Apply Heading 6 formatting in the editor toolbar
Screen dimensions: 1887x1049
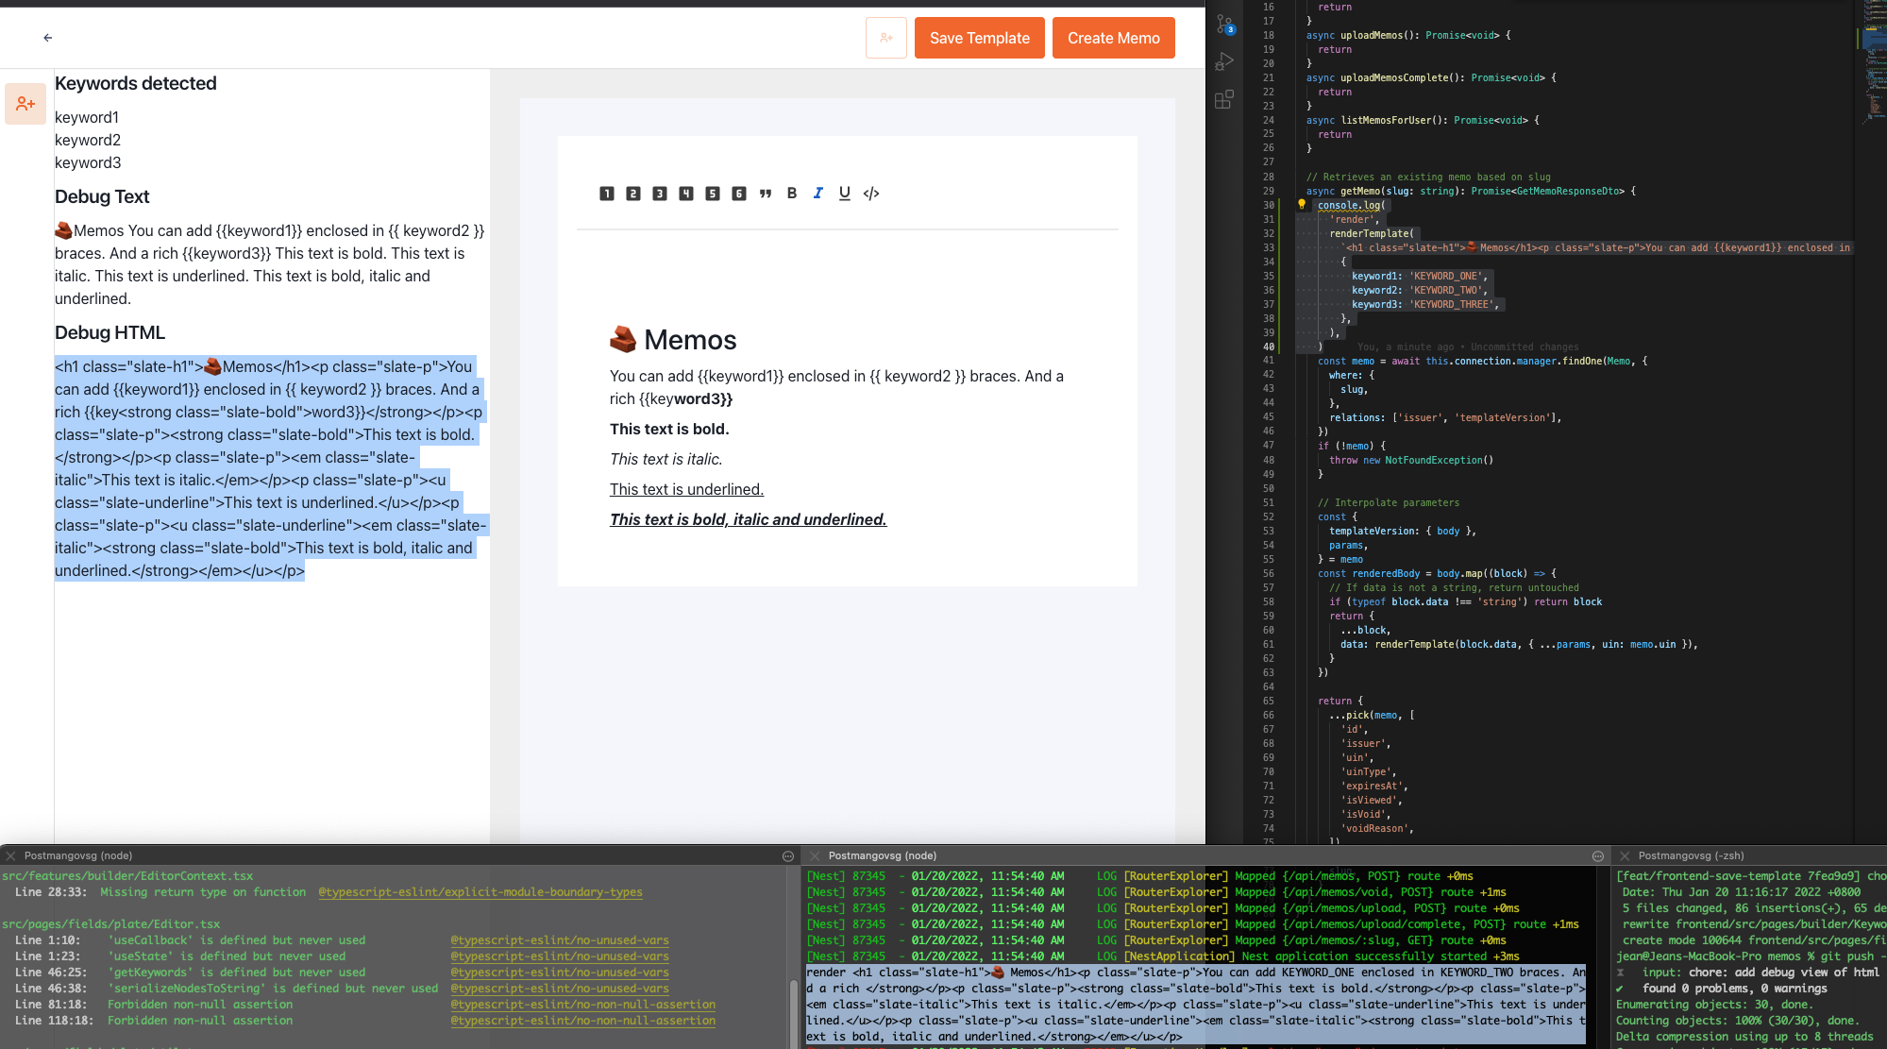pos(738,193)
